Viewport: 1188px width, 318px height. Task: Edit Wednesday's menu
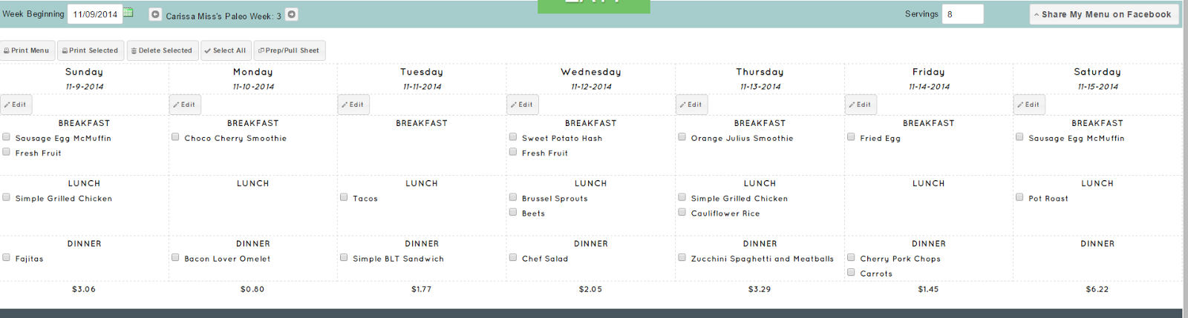pyautogui.click(x=522, y=105)
